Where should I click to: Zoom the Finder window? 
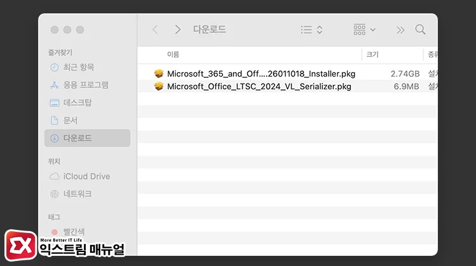[x=80, y=30]
